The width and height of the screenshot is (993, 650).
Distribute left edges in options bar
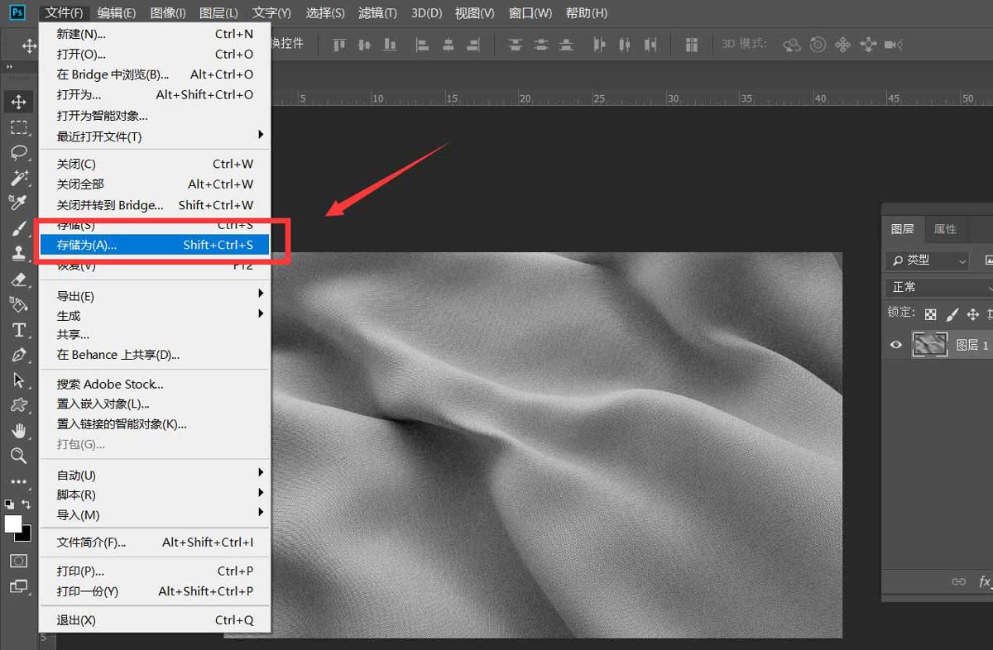(600, 45)
